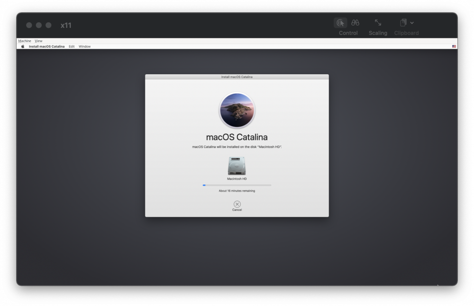This screenshot has height=306, width=474.
Task: Open the Window menu
Action: tap(85, 46)
